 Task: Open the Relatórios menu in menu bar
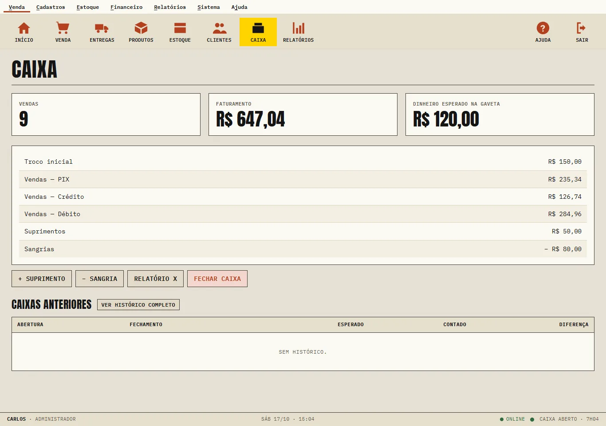click(170, 7)
